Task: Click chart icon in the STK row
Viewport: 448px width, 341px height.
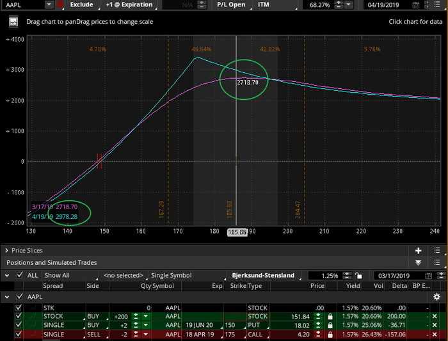Action: pos(33,308)
